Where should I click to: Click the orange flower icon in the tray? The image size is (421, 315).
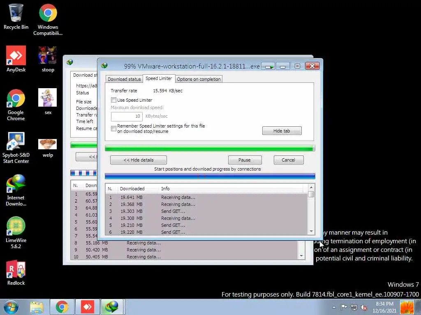[407, 307]
